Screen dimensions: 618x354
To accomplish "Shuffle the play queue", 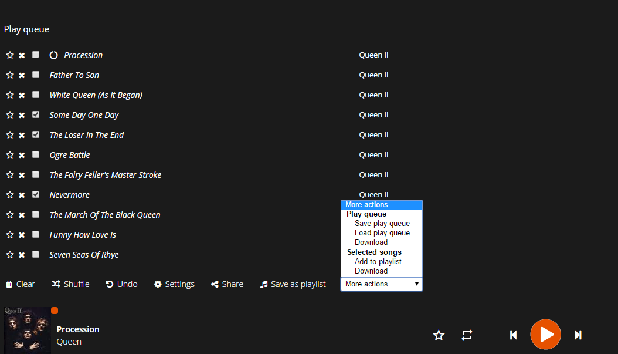I will (x=70, y=284).
